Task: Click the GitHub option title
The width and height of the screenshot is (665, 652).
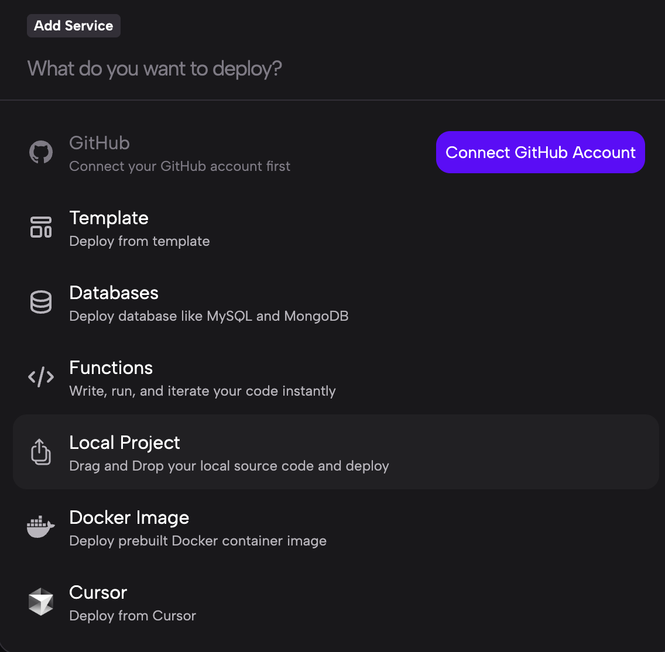Action: [x=100, y=143]
